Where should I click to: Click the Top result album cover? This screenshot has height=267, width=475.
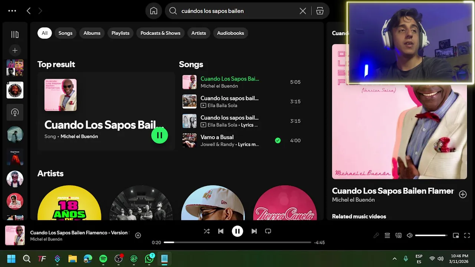60,95
